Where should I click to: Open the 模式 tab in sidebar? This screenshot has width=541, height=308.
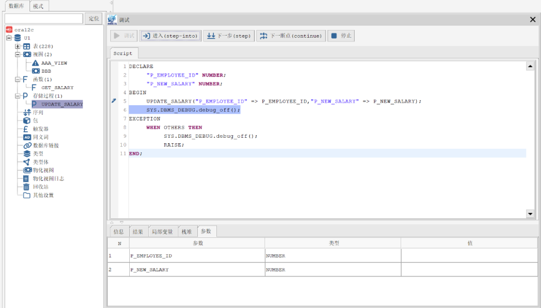coord(38,7)
